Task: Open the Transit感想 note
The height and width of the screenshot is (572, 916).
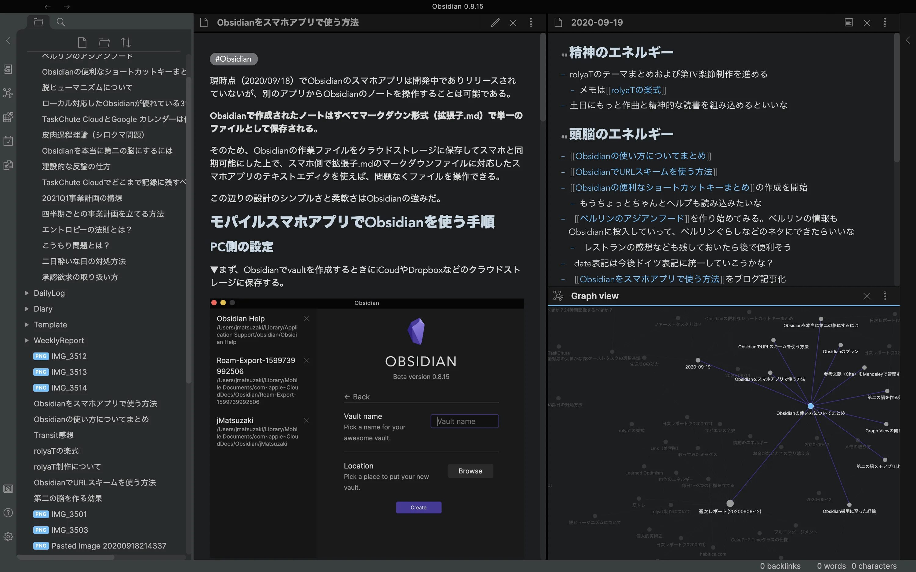Action: pos(53,435)
